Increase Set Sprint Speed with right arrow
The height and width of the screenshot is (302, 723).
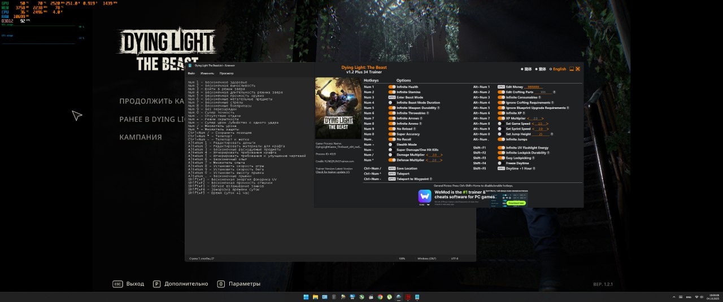(548, 129)
